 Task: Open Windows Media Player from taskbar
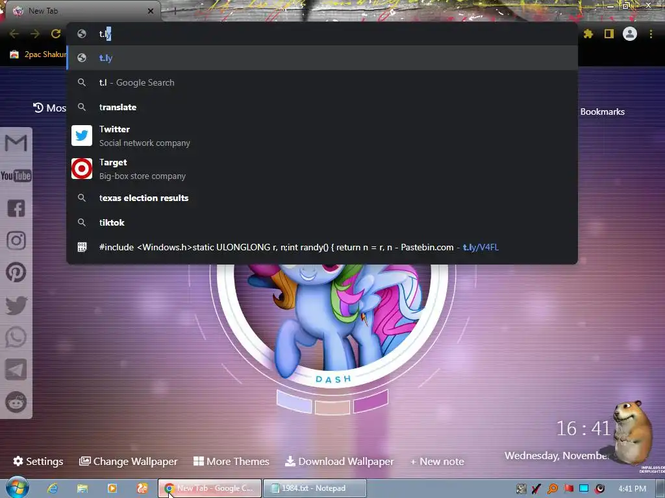point(112,488)
